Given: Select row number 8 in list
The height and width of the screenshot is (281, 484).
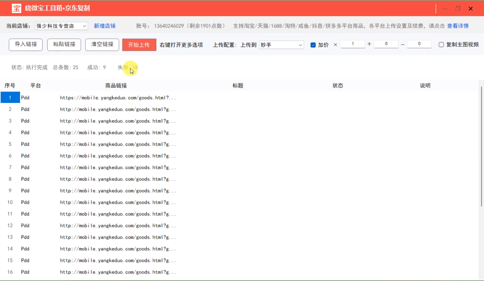Looking at the screenshot, I should pos(10,179).
